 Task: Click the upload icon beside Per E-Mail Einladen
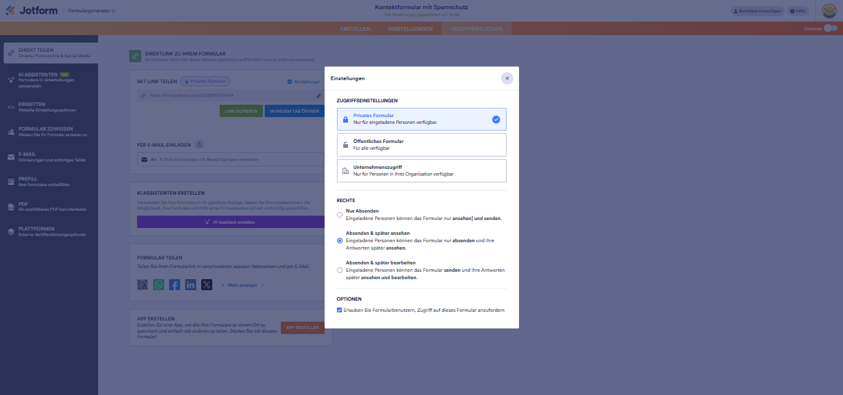[x=199, y=144]
